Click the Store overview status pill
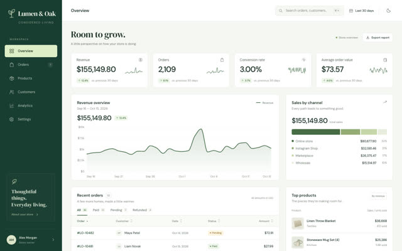402x251 pixels. pyautogui.click(x=347, y=38)
